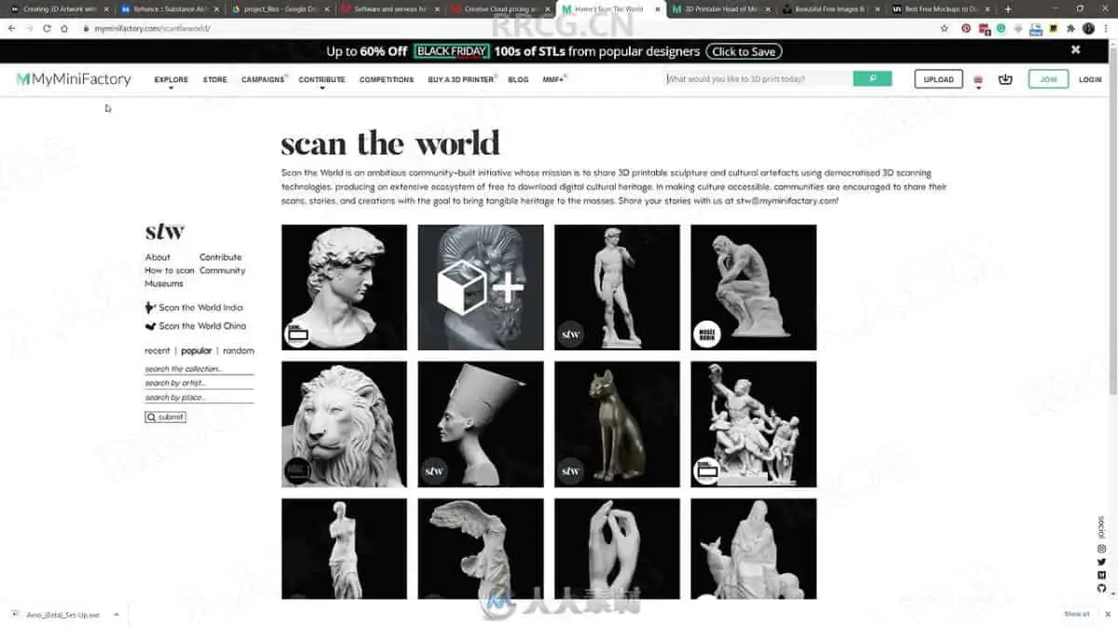Open the MMF+ menu item
The image size is (1118, 629).
pyautogui.click(x=554, y=80)
